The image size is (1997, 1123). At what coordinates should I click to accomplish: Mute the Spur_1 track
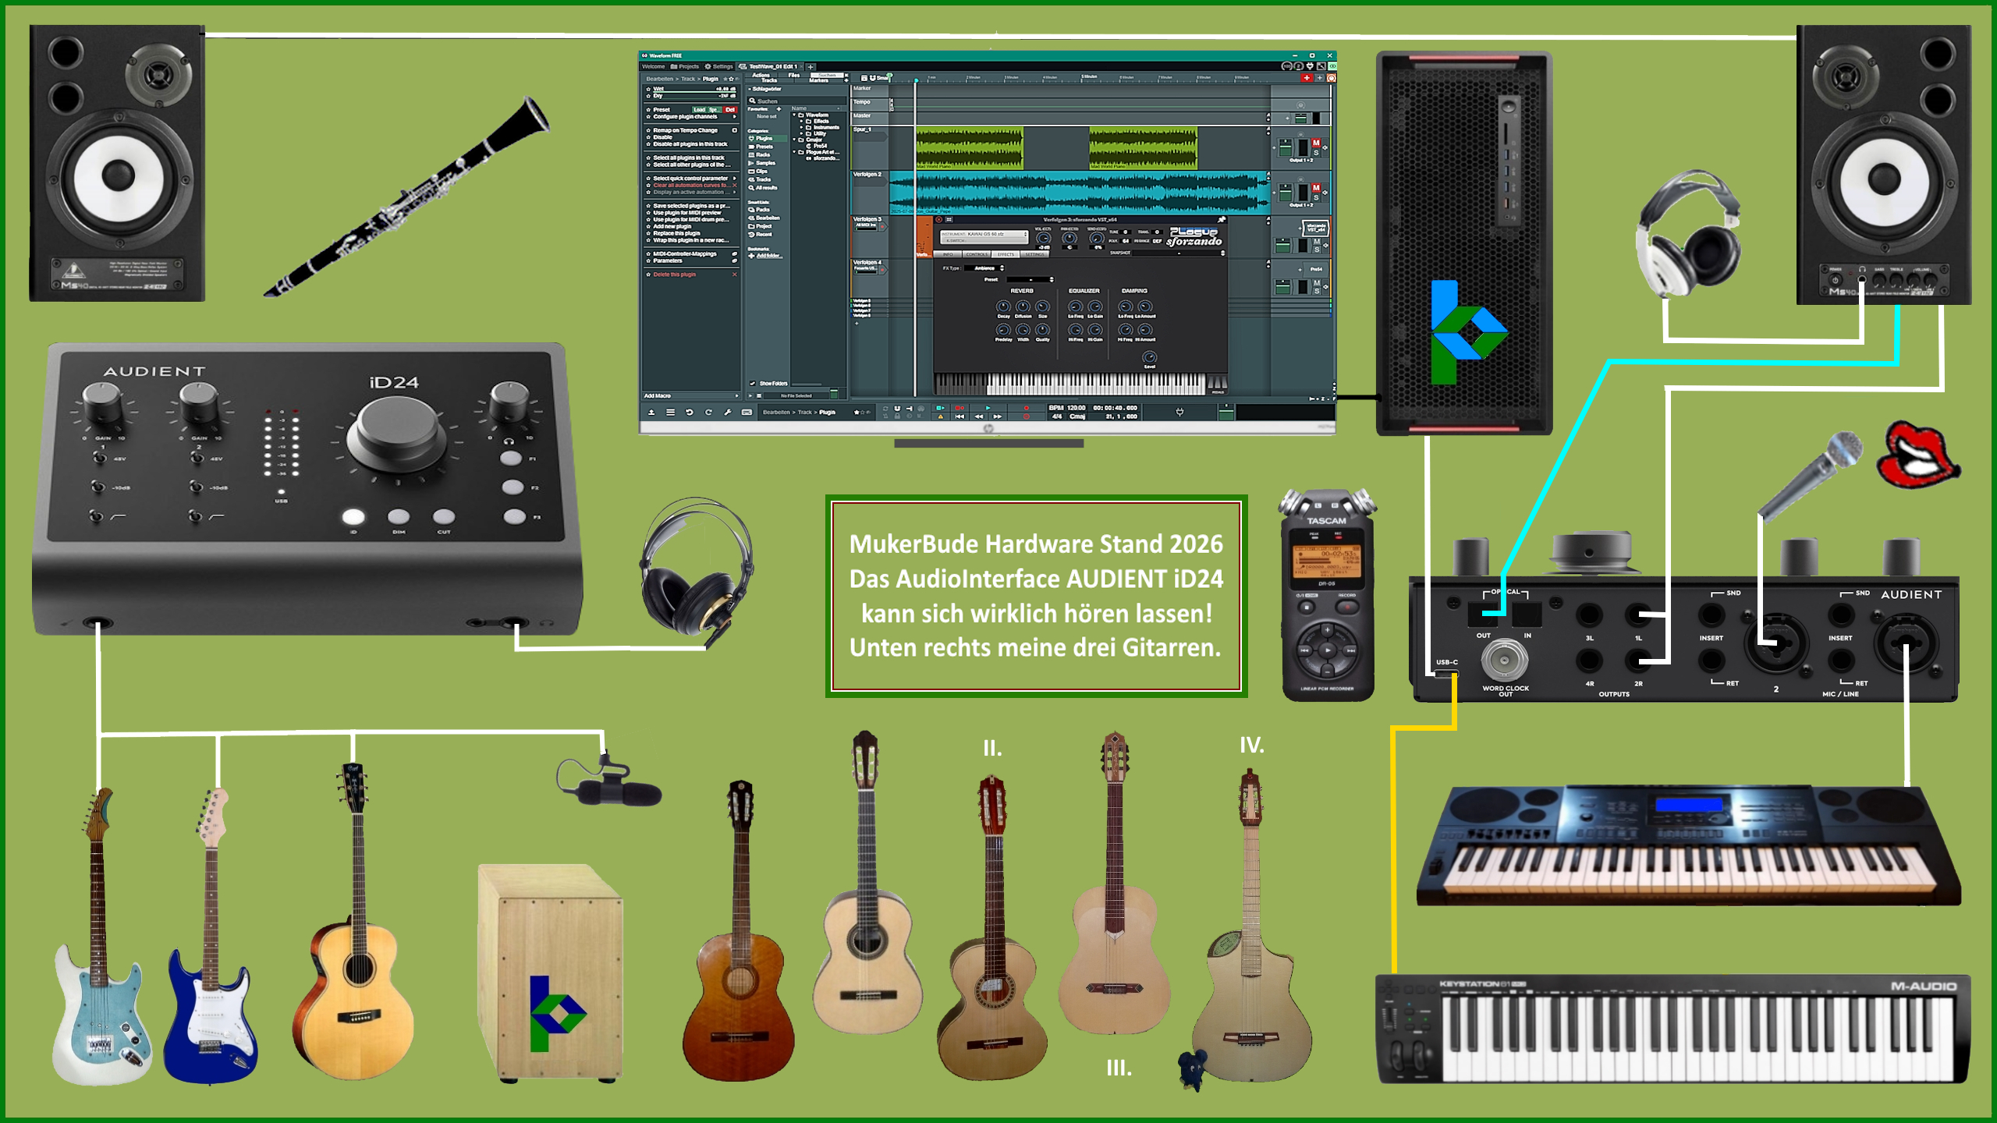coord(1316,143)
